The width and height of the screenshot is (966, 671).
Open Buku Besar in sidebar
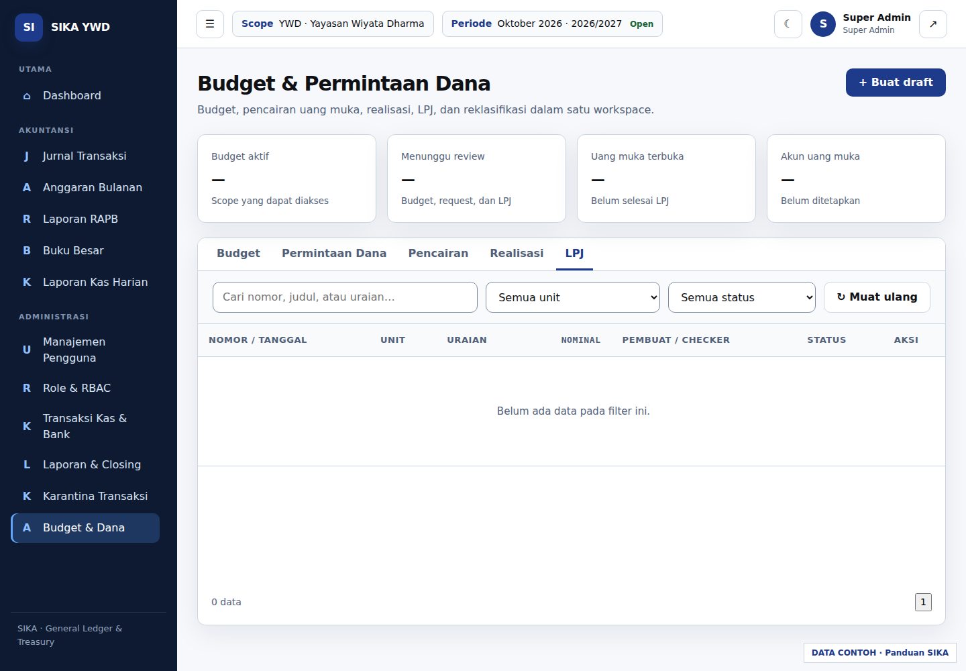[85, 251]
